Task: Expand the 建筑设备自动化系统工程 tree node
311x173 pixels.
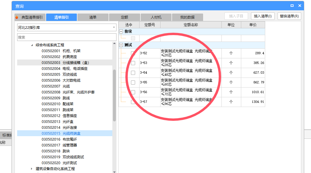Action: tap(32, 169)
